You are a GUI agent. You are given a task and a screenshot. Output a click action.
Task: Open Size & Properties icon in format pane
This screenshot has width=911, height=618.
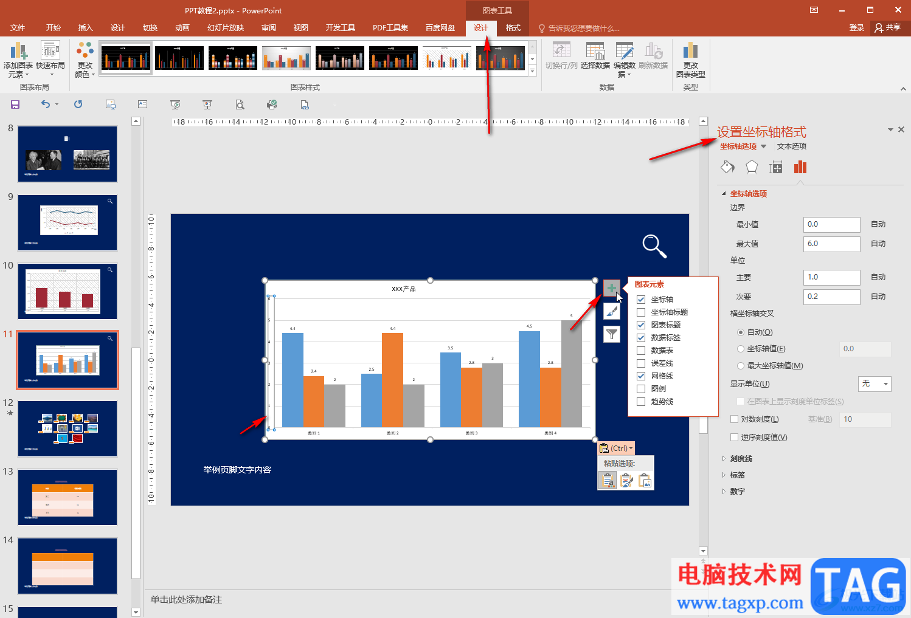pyautogui.click(x=776, y=167)
